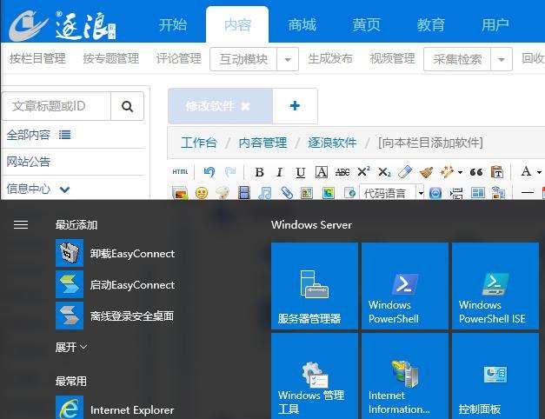Viewport: 545px width, 419px height.
Task: Open 按栏目管理 in the submenu
Action: (37, 58)
